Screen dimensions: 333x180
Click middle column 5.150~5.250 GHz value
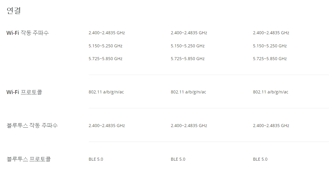pyautogui.click(x=187, y=46)
